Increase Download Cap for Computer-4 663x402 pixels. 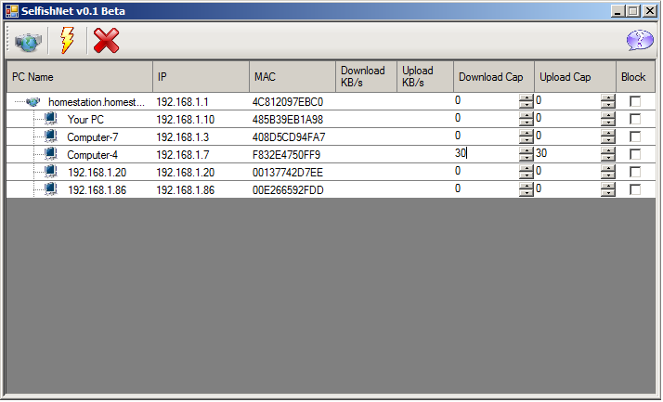[x=526, y=150]
